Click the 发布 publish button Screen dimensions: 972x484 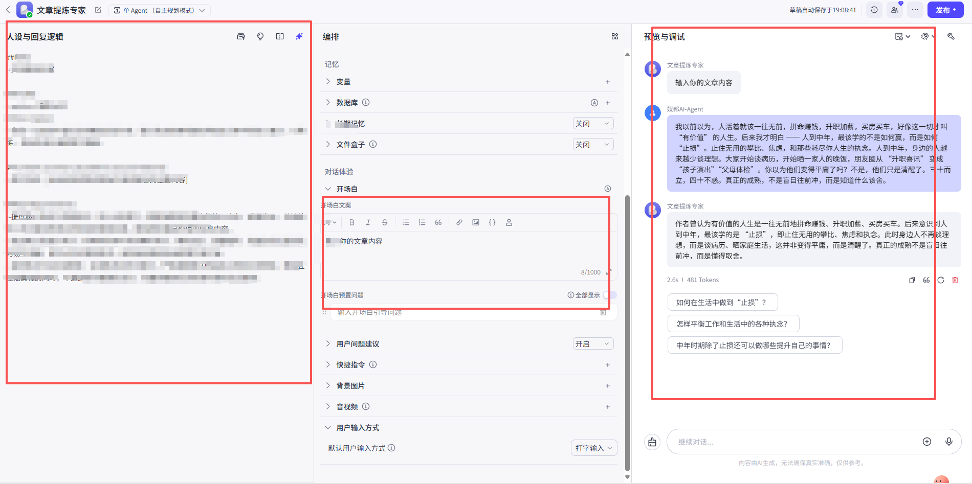(x=945, y=10)
